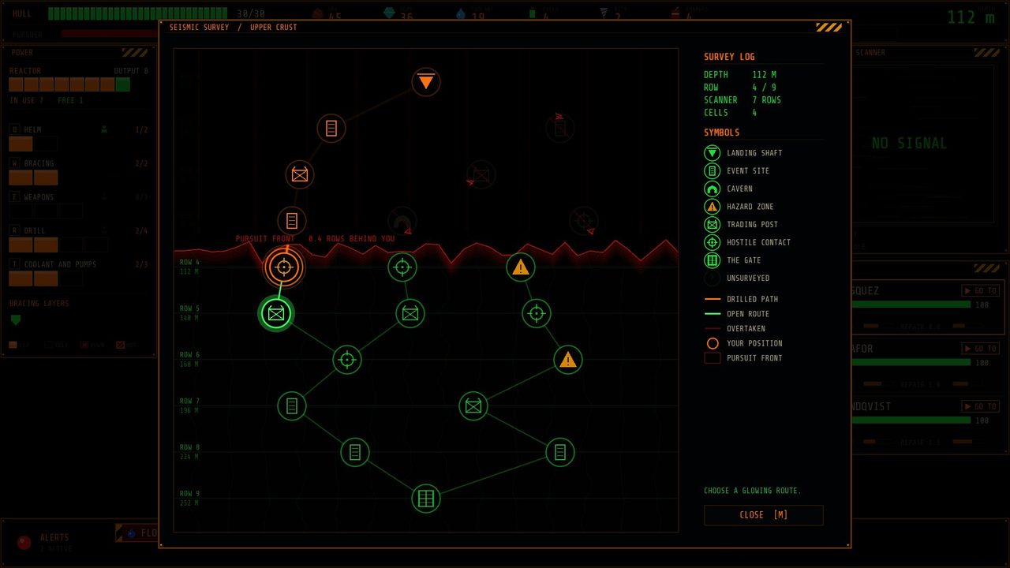Click the 'SCANNER 7 ROWS' survey log entry
The height and width of the screenshot is (568, 1010).
pyautogui.click(x=743, y=100)
